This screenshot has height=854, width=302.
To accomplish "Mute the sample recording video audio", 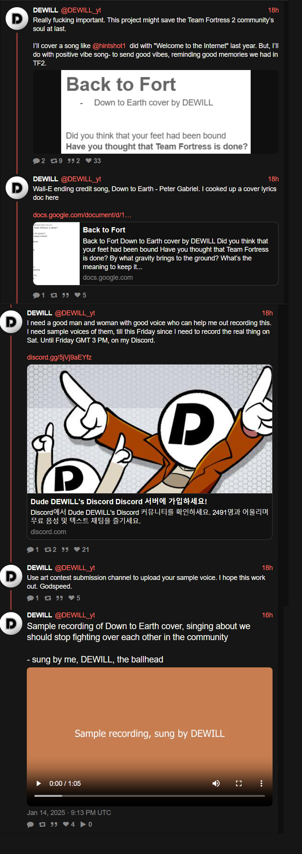I will [x=216, y=783].
